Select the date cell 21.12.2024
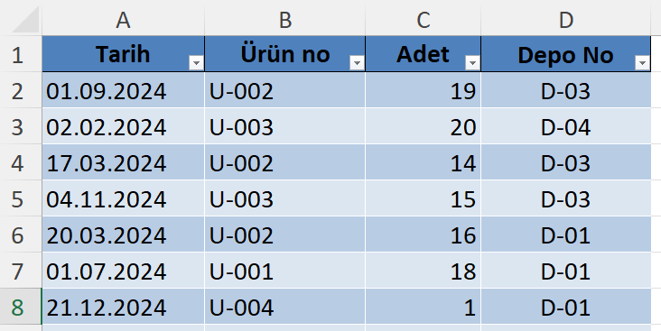 pos(123,307)
